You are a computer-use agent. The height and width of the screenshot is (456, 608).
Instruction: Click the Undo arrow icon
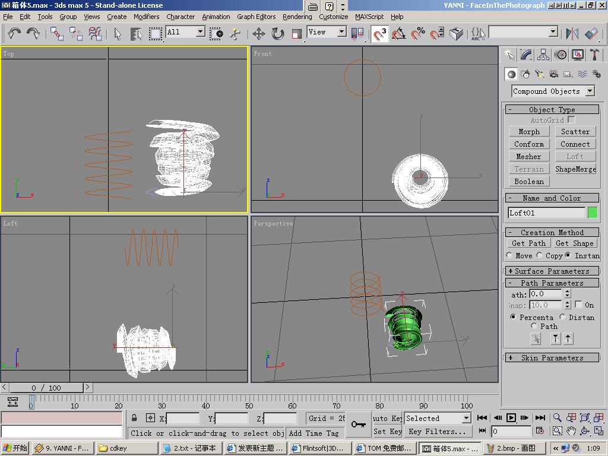tap(14, 33)
